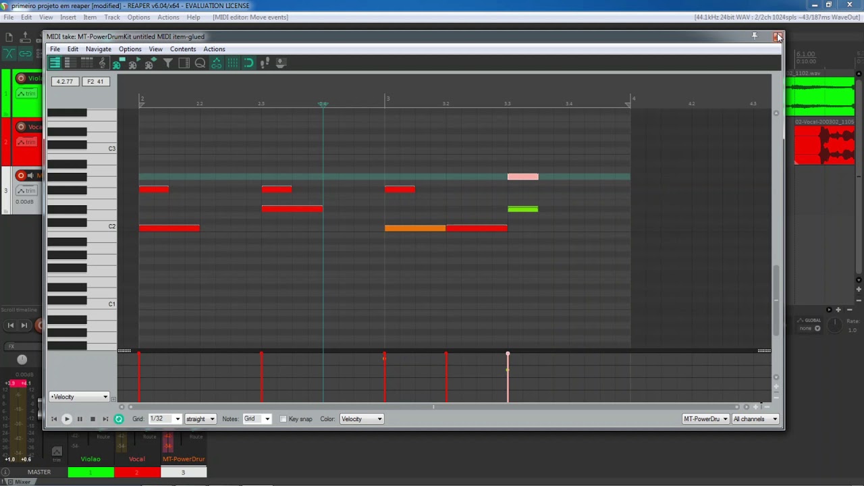Play from the MIDI editor transport
The width and height of the screenshot is (864, 486).
pyautogui.click(x=66, y=419)
